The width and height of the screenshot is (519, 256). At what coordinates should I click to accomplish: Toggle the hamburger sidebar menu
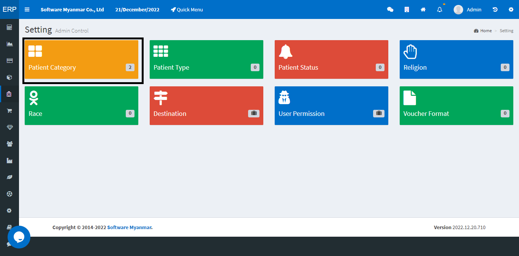pyautogui.click(x=27, y=9)
